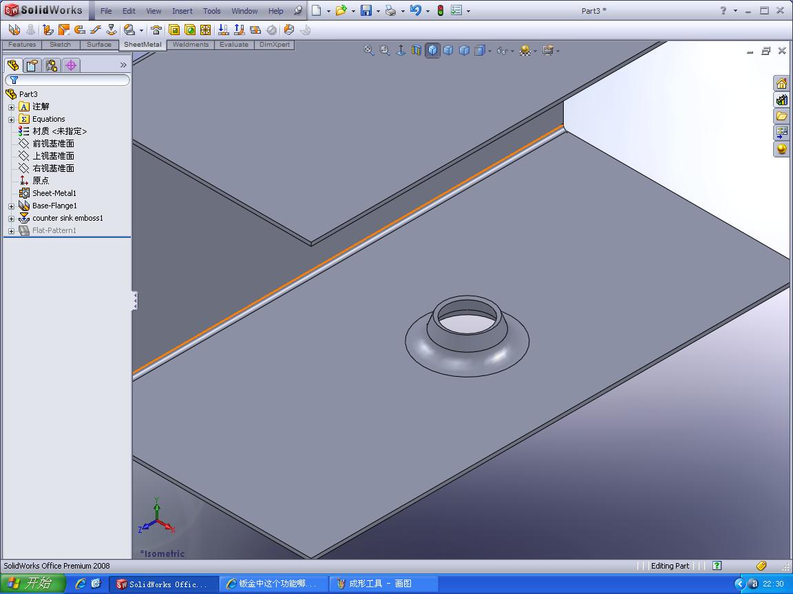Click the Zoom to Area icon
The height and width of the screenshot is (594, 793).
(x=385, y=50)
